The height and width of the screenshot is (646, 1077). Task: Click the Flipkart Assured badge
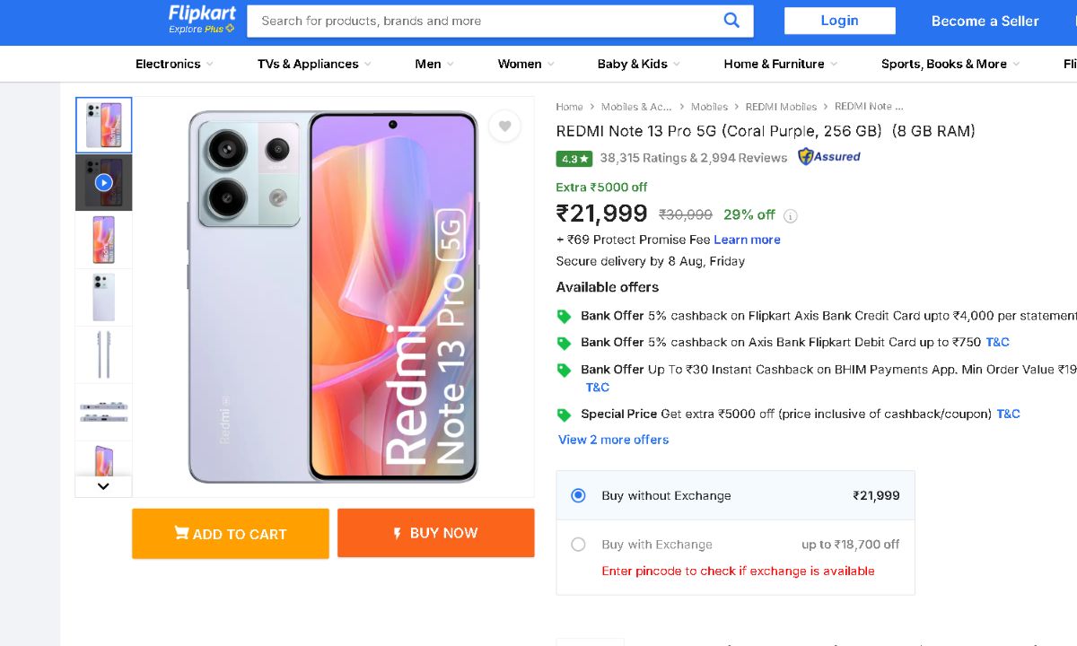coord(828,157)
